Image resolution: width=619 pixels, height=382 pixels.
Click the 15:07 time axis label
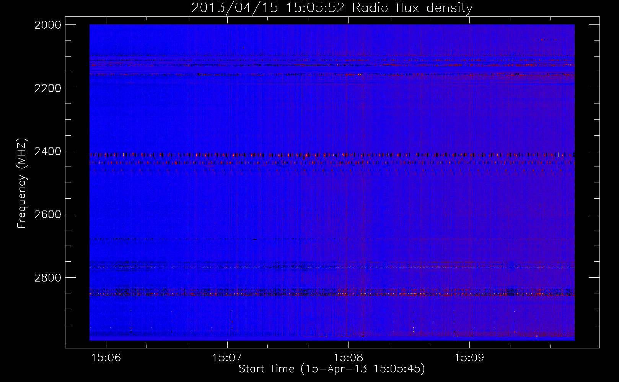click(x=227, y=358)
